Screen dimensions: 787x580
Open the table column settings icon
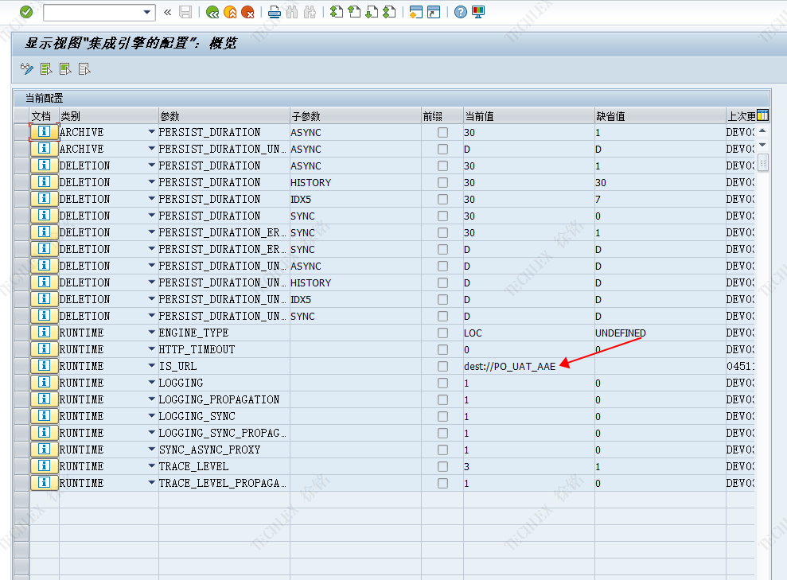[x=762, y=115]
